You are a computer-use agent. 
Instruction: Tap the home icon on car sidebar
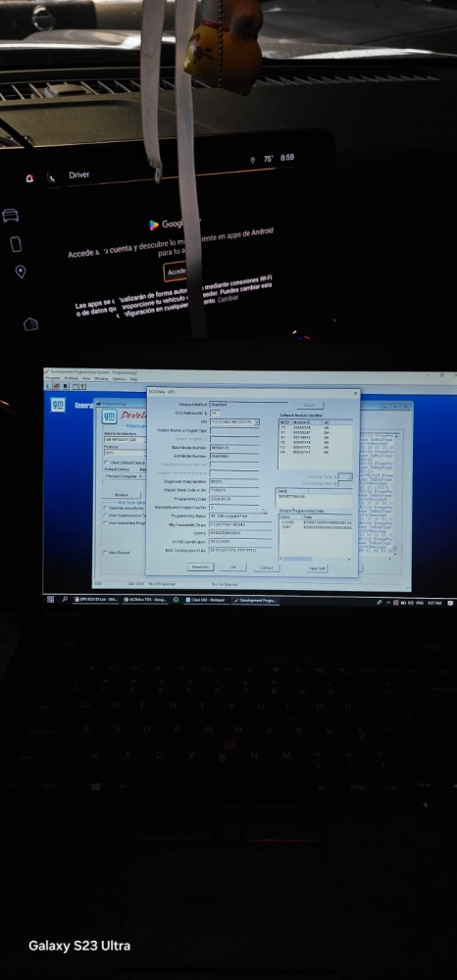point(30,323)
